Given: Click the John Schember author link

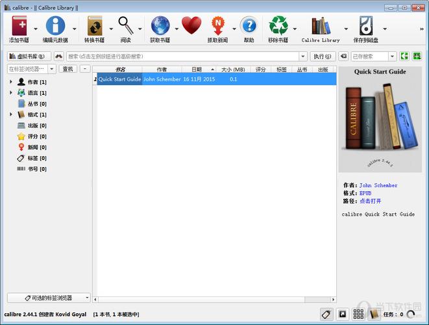Looking at the screenshot, I should [378, 185].
